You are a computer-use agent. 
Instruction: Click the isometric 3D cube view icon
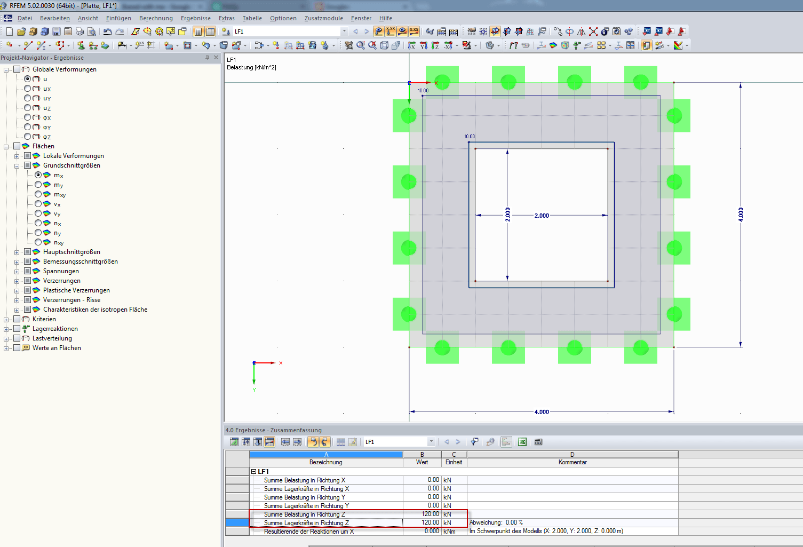(x=384, y=45)
